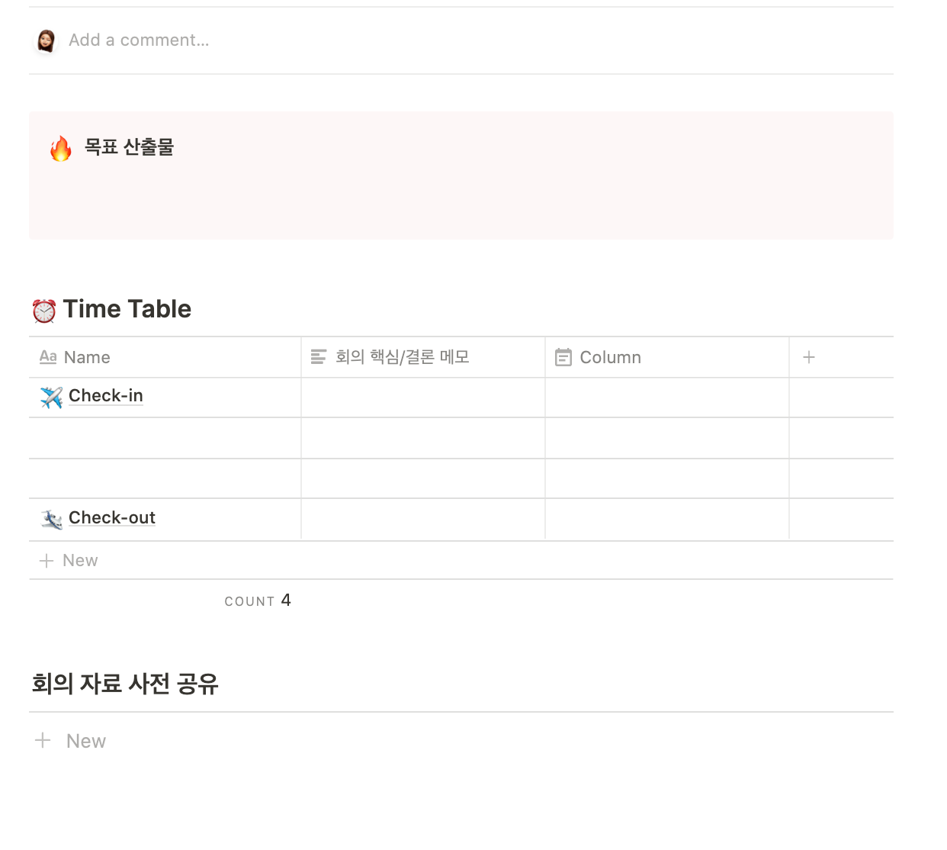
Task: Open the Check-in page
Action: (106, 396)
